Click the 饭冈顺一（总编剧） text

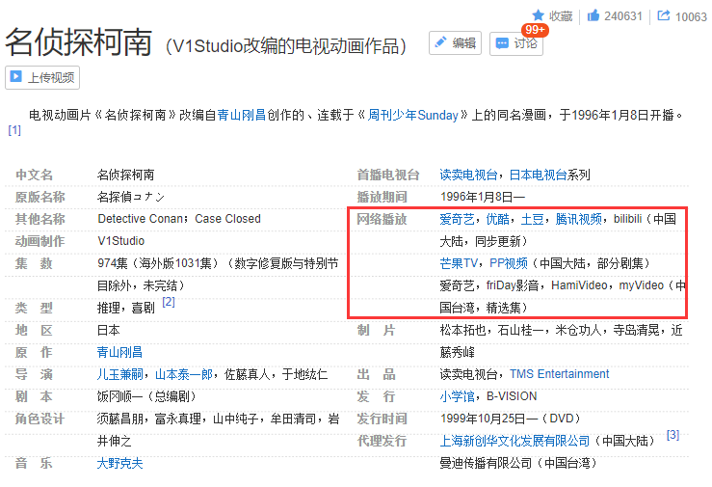point(147,397)
